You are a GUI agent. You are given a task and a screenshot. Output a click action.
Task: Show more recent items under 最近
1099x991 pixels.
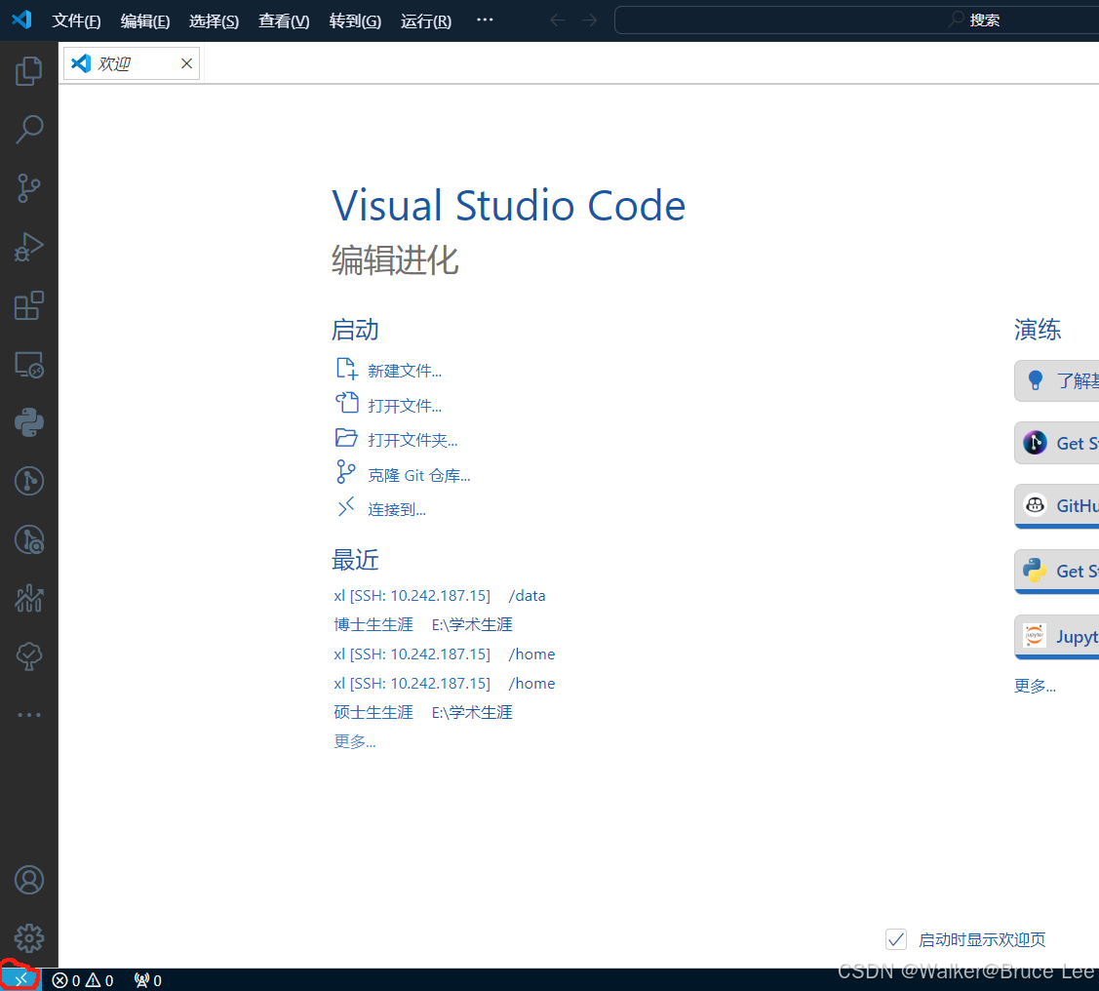click(x=355, y=741)
